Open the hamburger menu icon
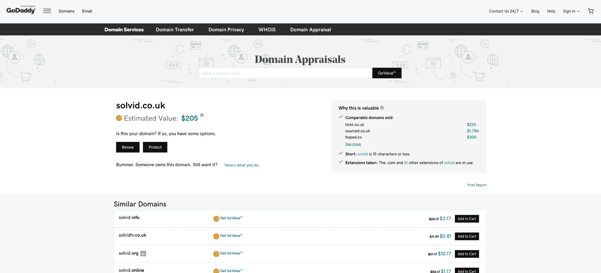 tap(47, 11)
